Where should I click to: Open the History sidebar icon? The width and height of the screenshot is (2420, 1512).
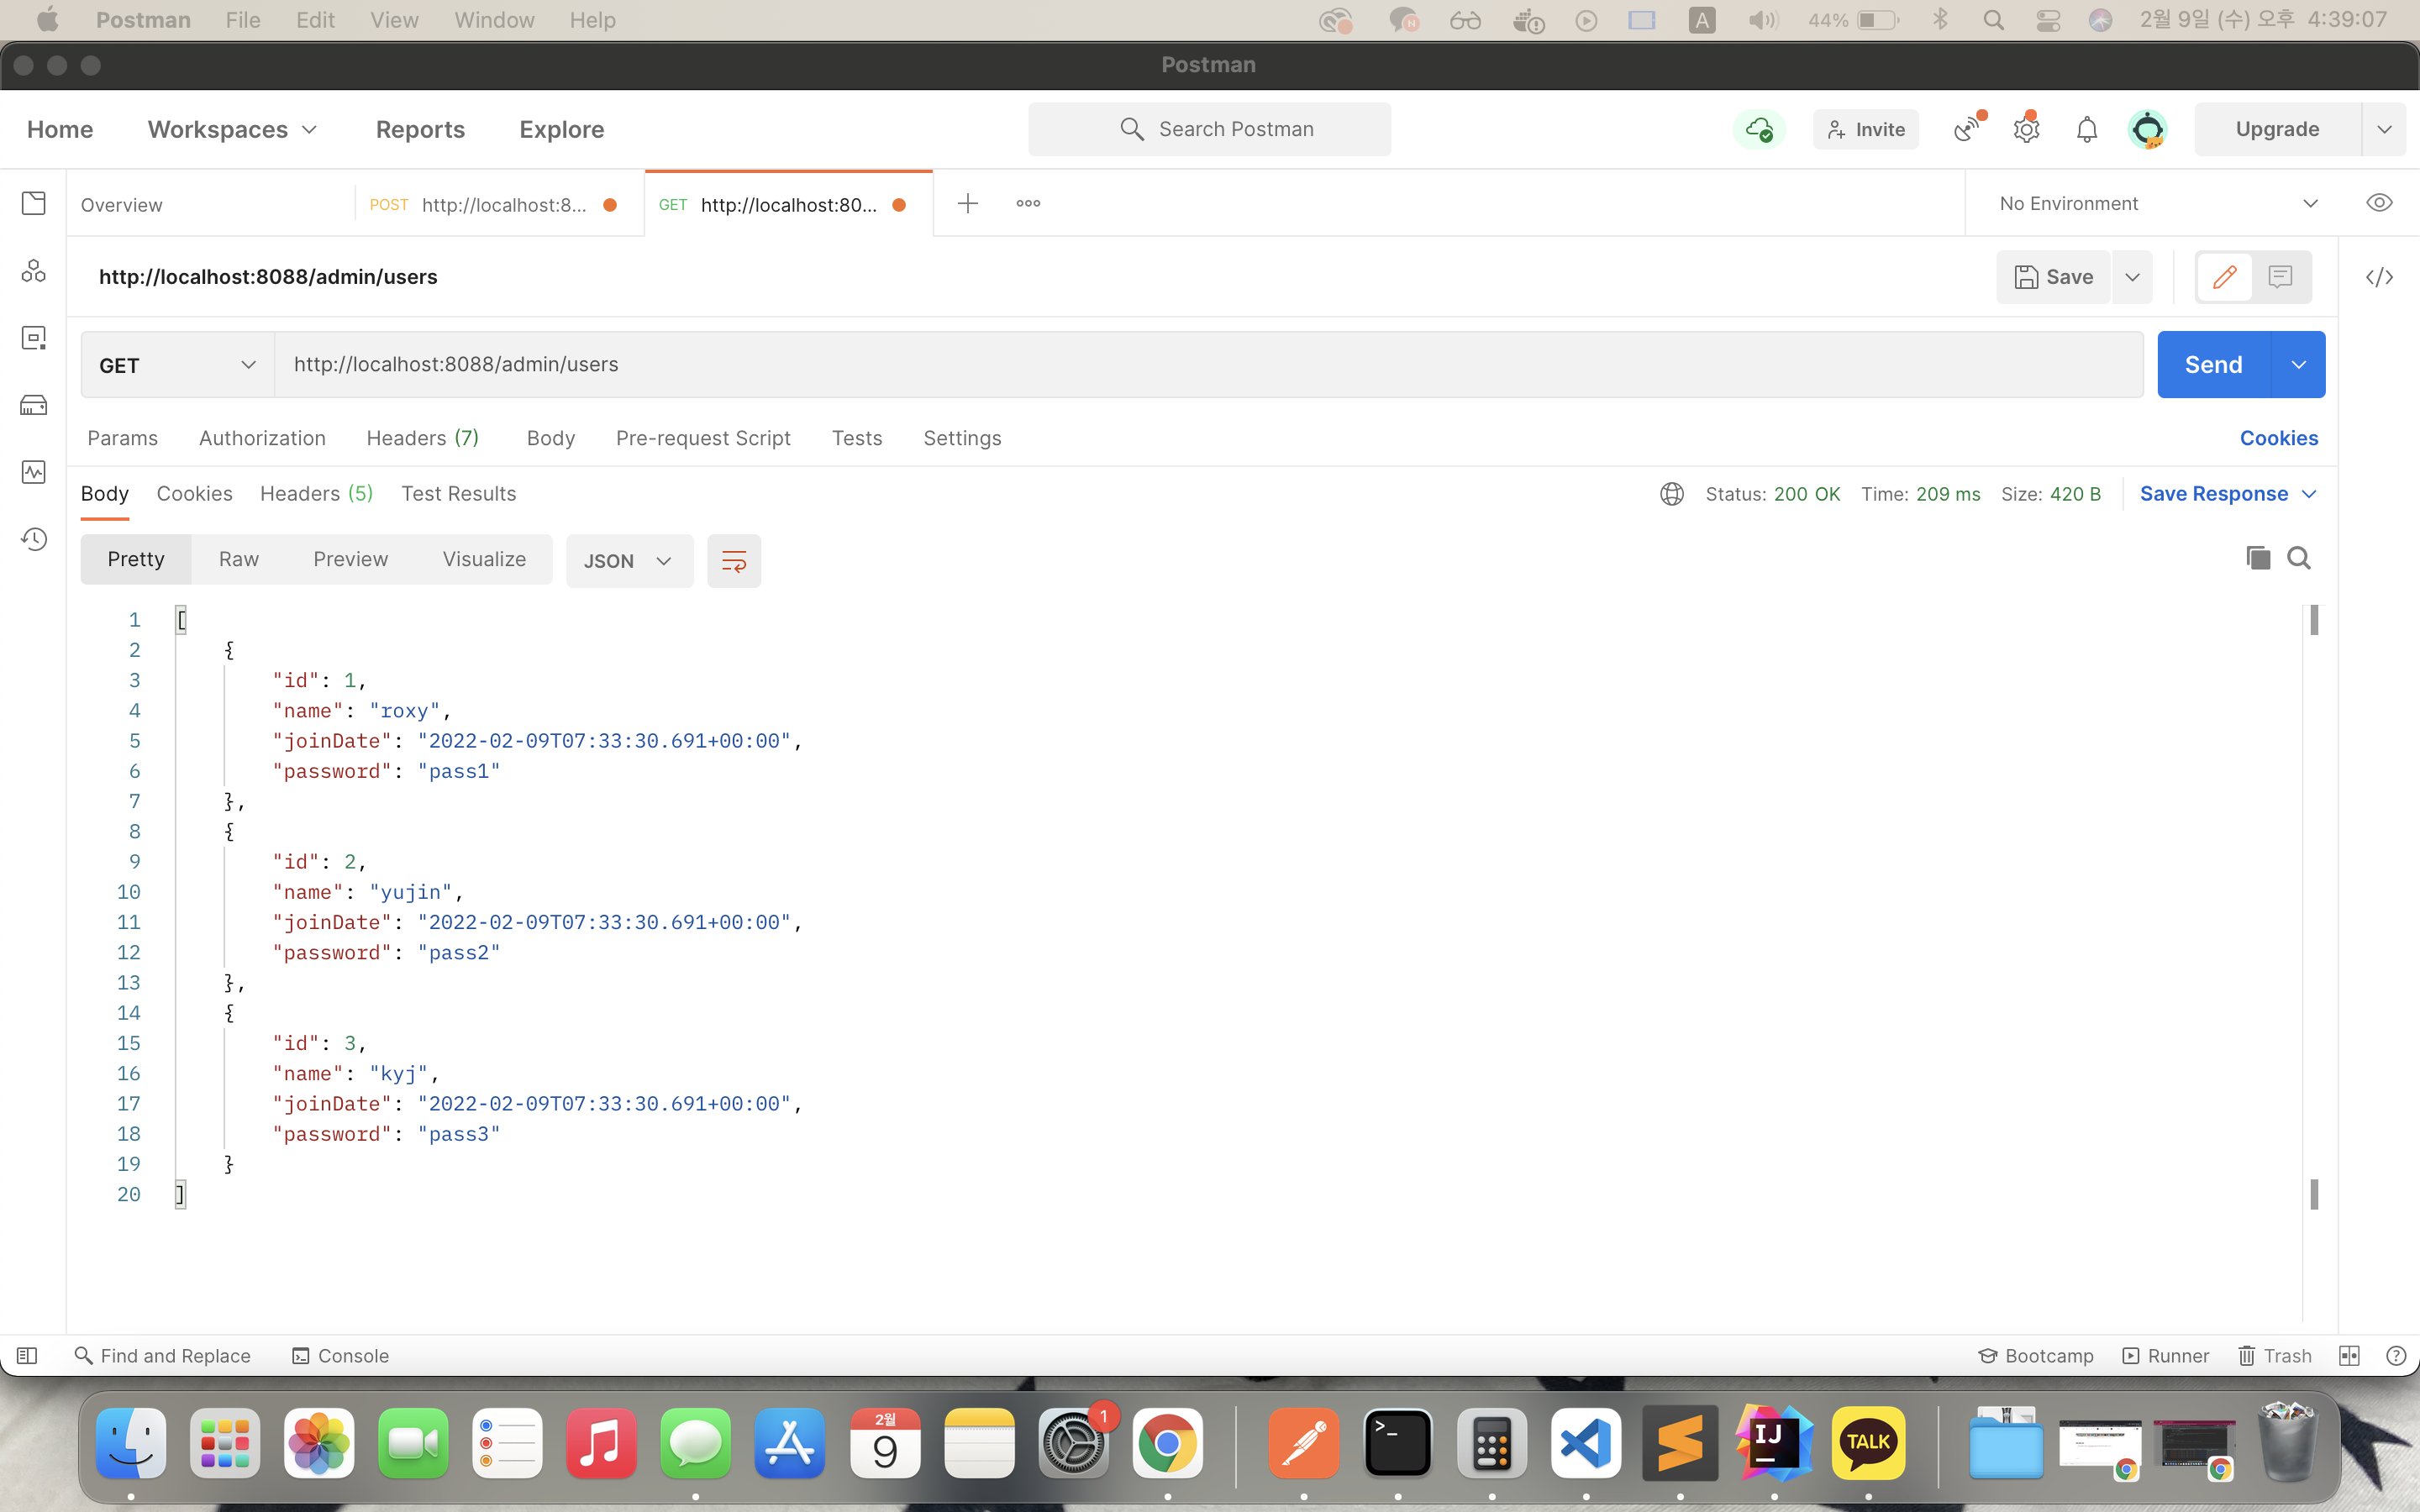tap(34, 539)
